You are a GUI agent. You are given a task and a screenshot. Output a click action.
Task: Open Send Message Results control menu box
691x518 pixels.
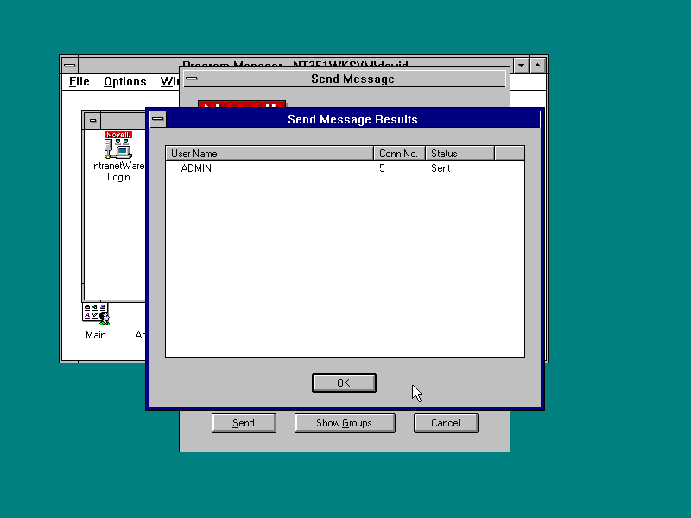pos(158,119)
